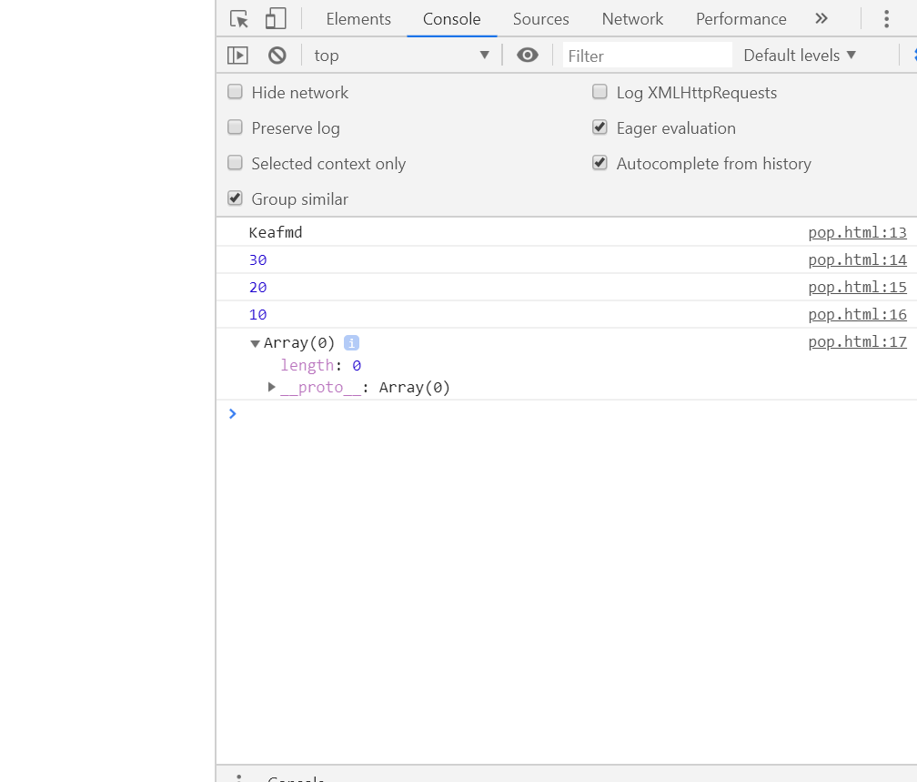
Task: Enable Log XMLHttpRequests checkbox
Action: click(x=600, y=92)
